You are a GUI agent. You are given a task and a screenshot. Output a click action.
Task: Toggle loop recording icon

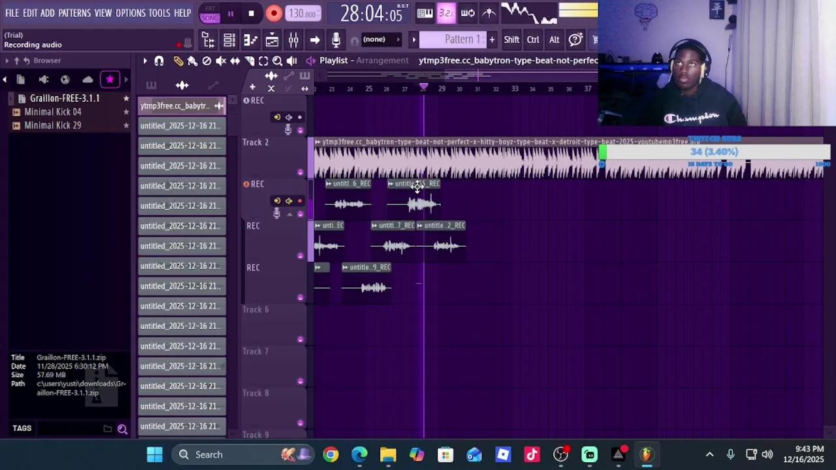(468, 13)
